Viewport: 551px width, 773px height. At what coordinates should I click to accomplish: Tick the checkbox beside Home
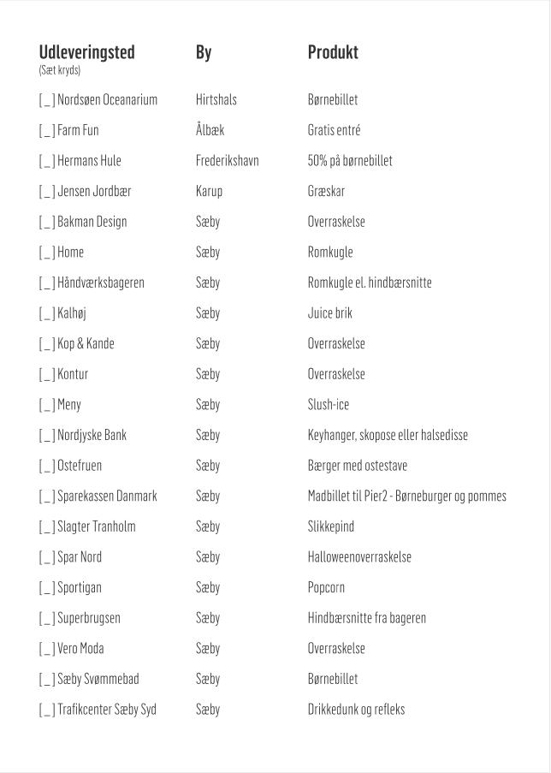[47, 253]
